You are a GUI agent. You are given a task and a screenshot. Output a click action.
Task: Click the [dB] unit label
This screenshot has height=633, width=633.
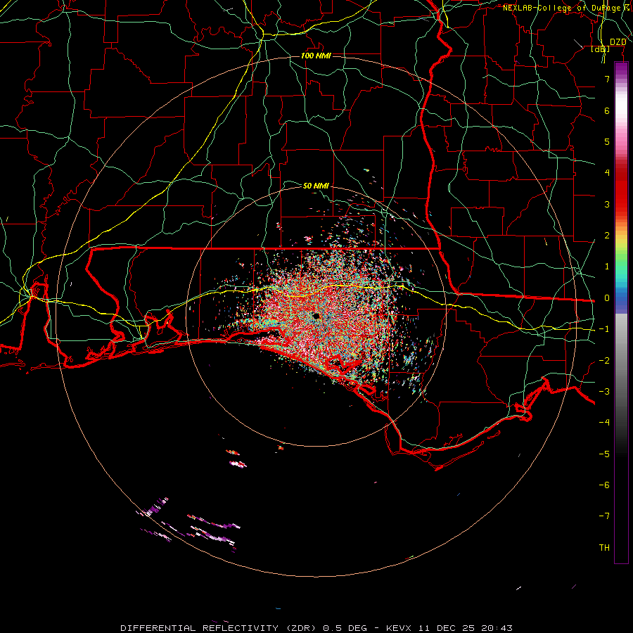click(x=601, y=49)
